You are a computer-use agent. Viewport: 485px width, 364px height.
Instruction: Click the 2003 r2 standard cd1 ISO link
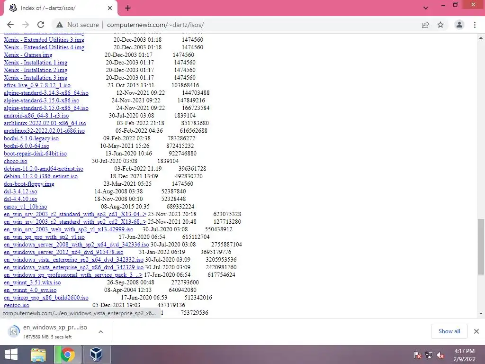point(75,214)
